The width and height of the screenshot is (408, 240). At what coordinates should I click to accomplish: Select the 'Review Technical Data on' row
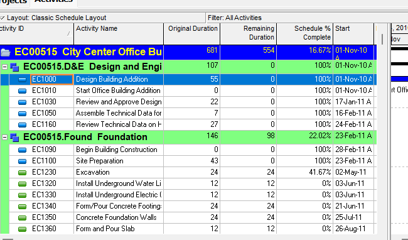click(x=193, y=124)
